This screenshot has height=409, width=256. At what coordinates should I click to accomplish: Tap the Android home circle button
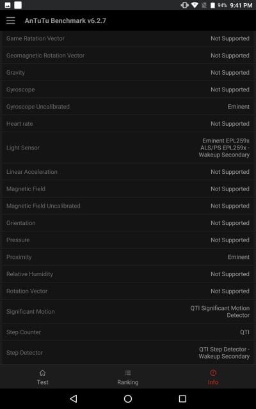point(128,399)
